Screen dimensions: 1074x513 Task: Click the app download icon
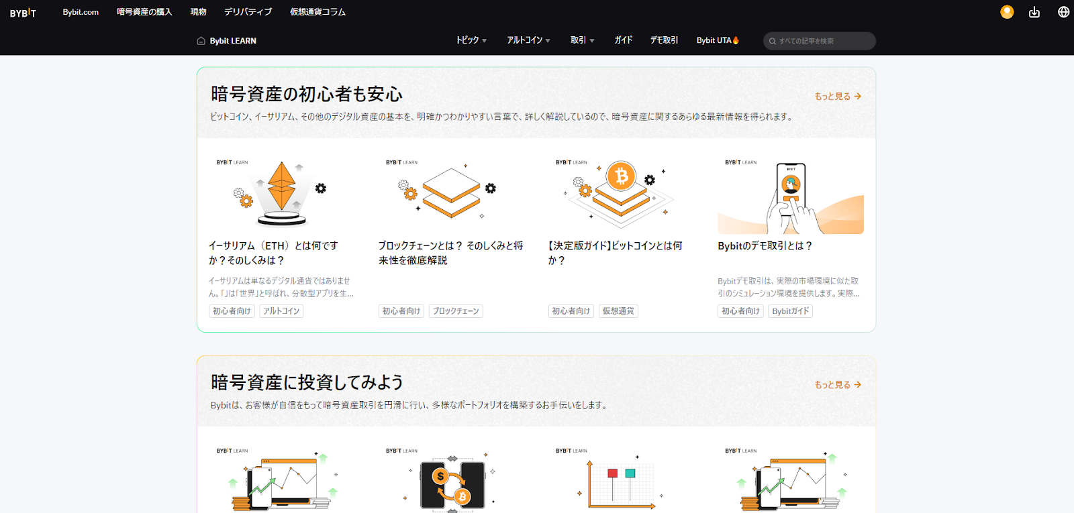(1034, 12)
